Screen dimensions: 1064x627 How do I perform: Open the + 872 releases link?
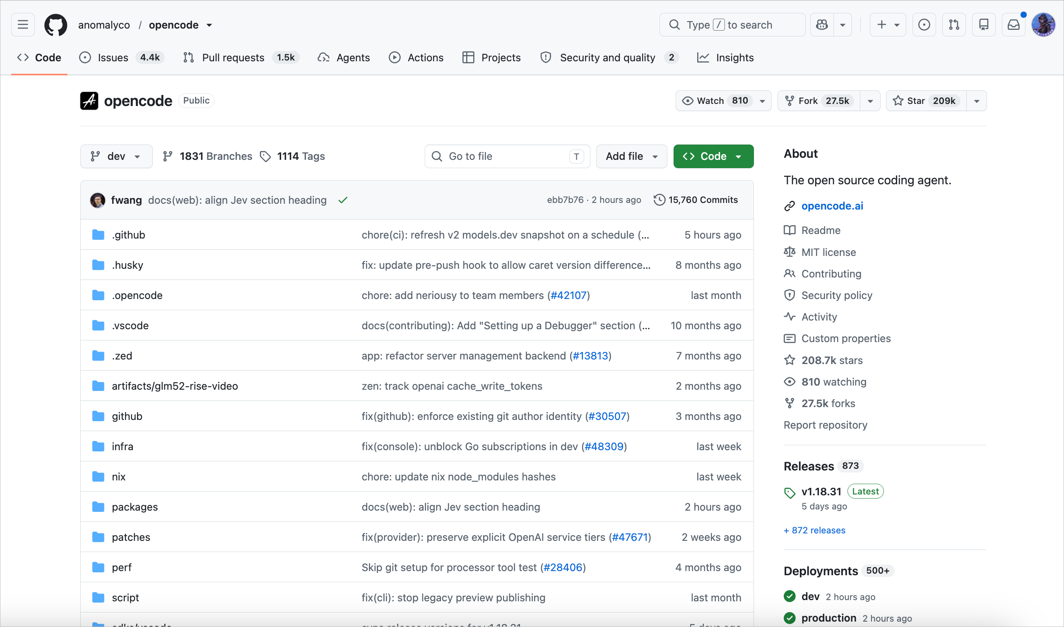(x=814, y=530)
